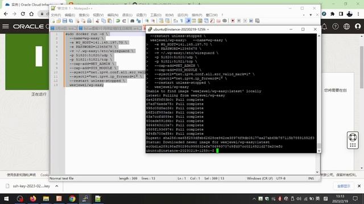The height and width of the screenshot is (204, 364).
Task: Open the Windows notification center icon
Action: 355,199
